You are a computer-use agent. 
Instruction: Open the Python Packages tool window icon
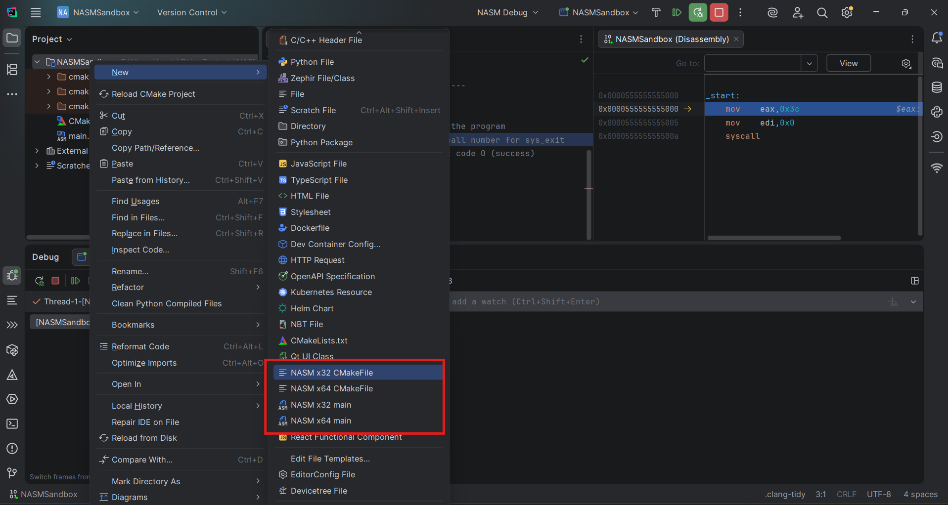click(x=12, y=350)
